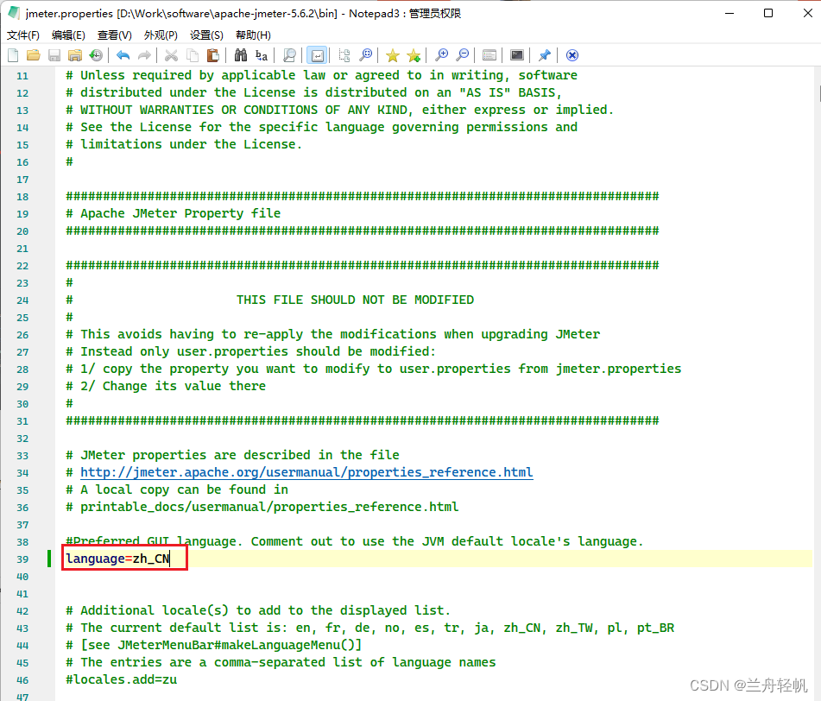The width and height of the screenshot is (821, 701).
Task: Browse files with folder-and-floppy icon
Action: coord(75,55)
